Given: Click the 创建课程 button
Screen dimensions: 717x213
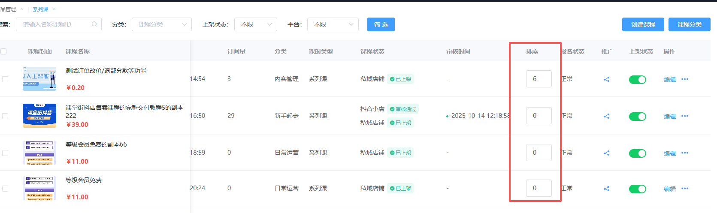Looking at the screenshot, I should pos(643,24).
